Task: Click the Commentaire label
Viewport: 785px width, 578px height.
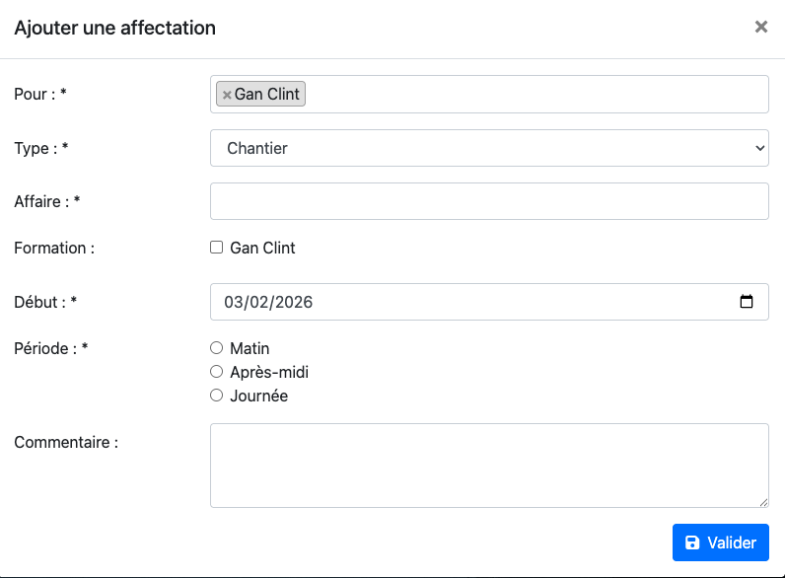Action: [66, 442]
